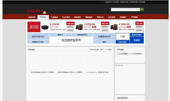Select the PSD素材 navigation tab
170x101 pixels.
43,17
